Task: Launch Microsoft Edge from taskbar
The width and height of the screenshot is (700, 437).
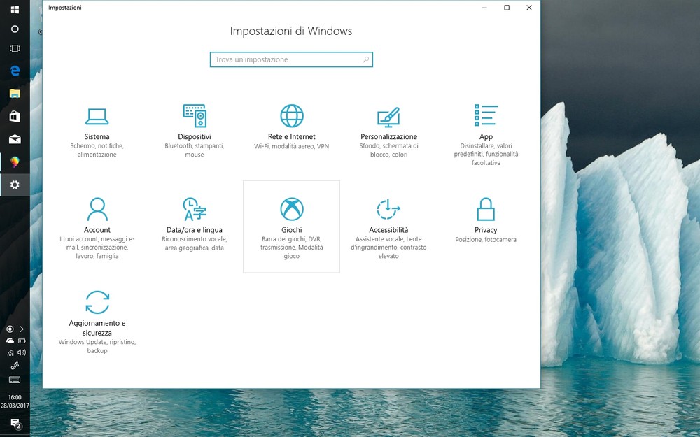Action: pos(15,71)
